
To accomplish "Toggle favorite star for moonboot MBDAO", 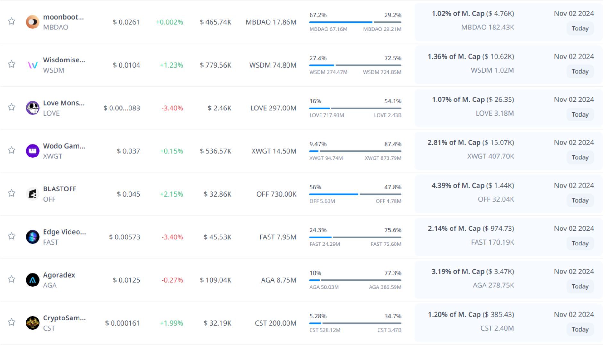I will click(12, 21).
